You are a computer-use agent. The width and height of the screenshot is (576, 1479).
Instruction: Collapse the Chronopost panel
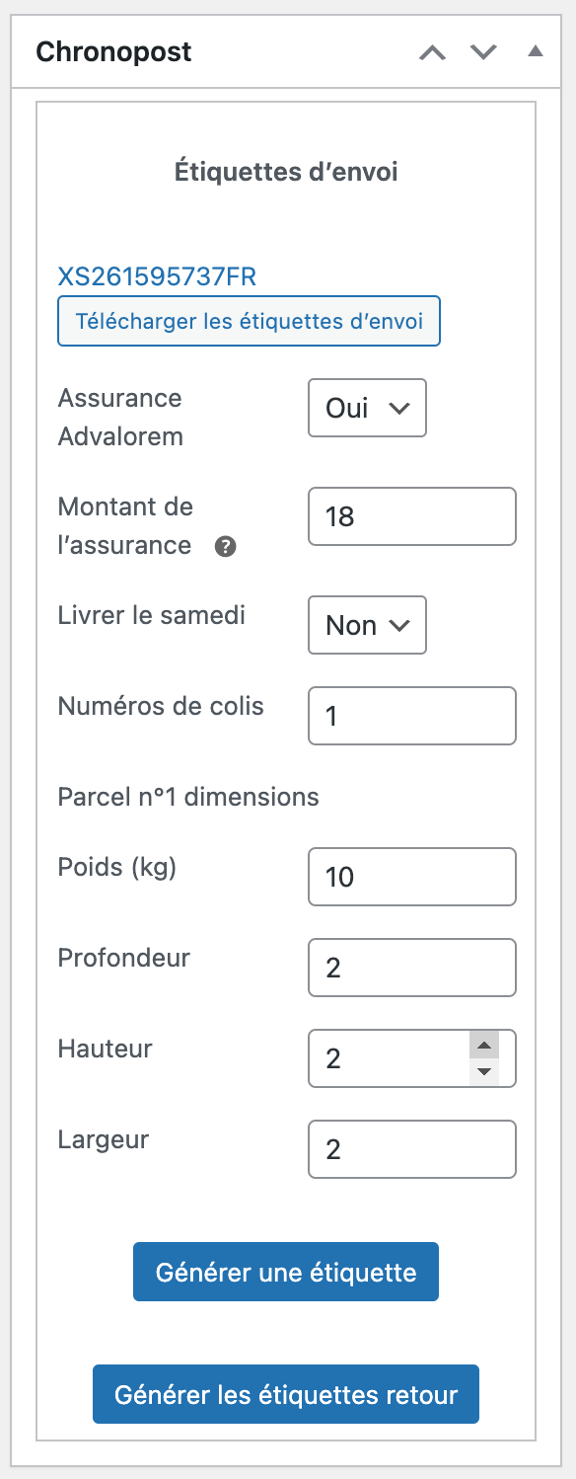pos(534,51)
